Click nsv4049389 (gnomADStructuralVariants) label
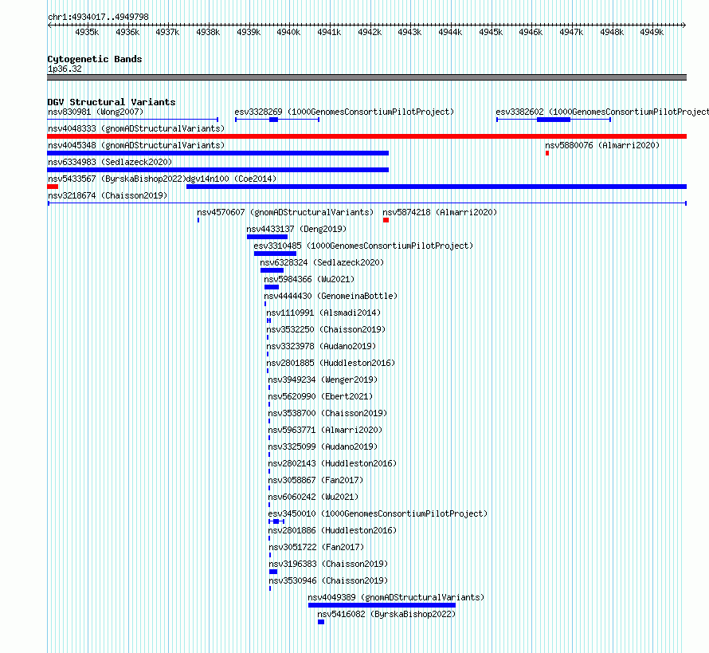This screenshot has width=709, height=653. [x=396, y=597]
